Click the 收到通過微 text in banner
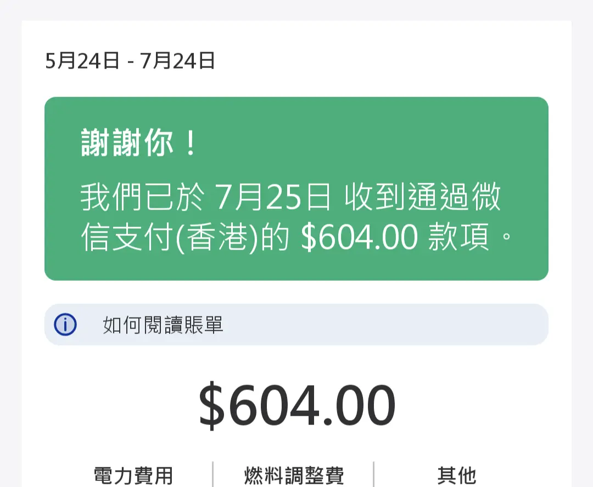The width and height of the screenshot is (593, 487). (x=423, y=197)
